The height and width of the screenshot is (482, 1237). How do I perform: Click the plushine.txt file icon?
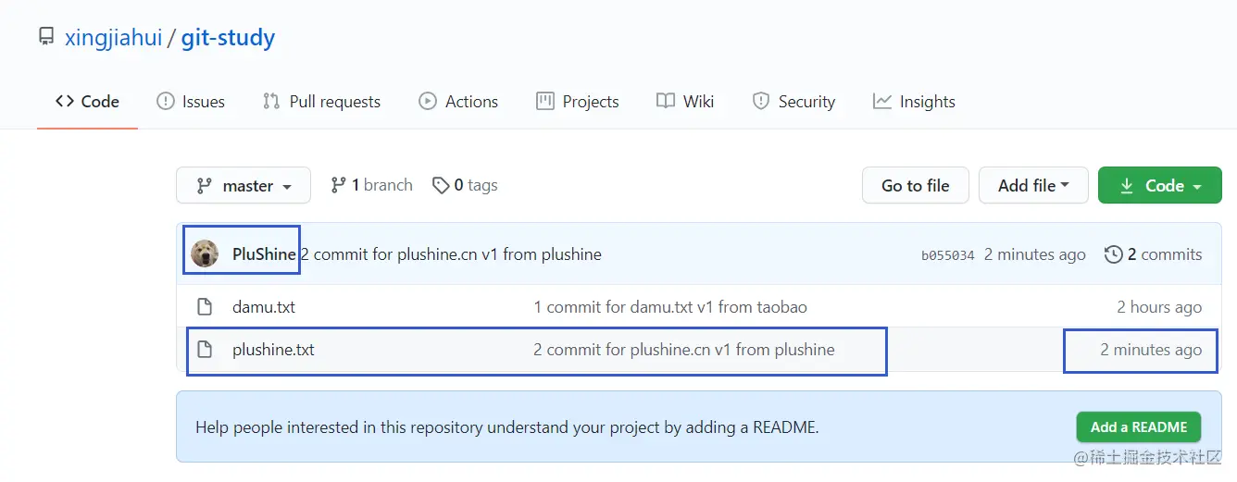coord(205,350)
